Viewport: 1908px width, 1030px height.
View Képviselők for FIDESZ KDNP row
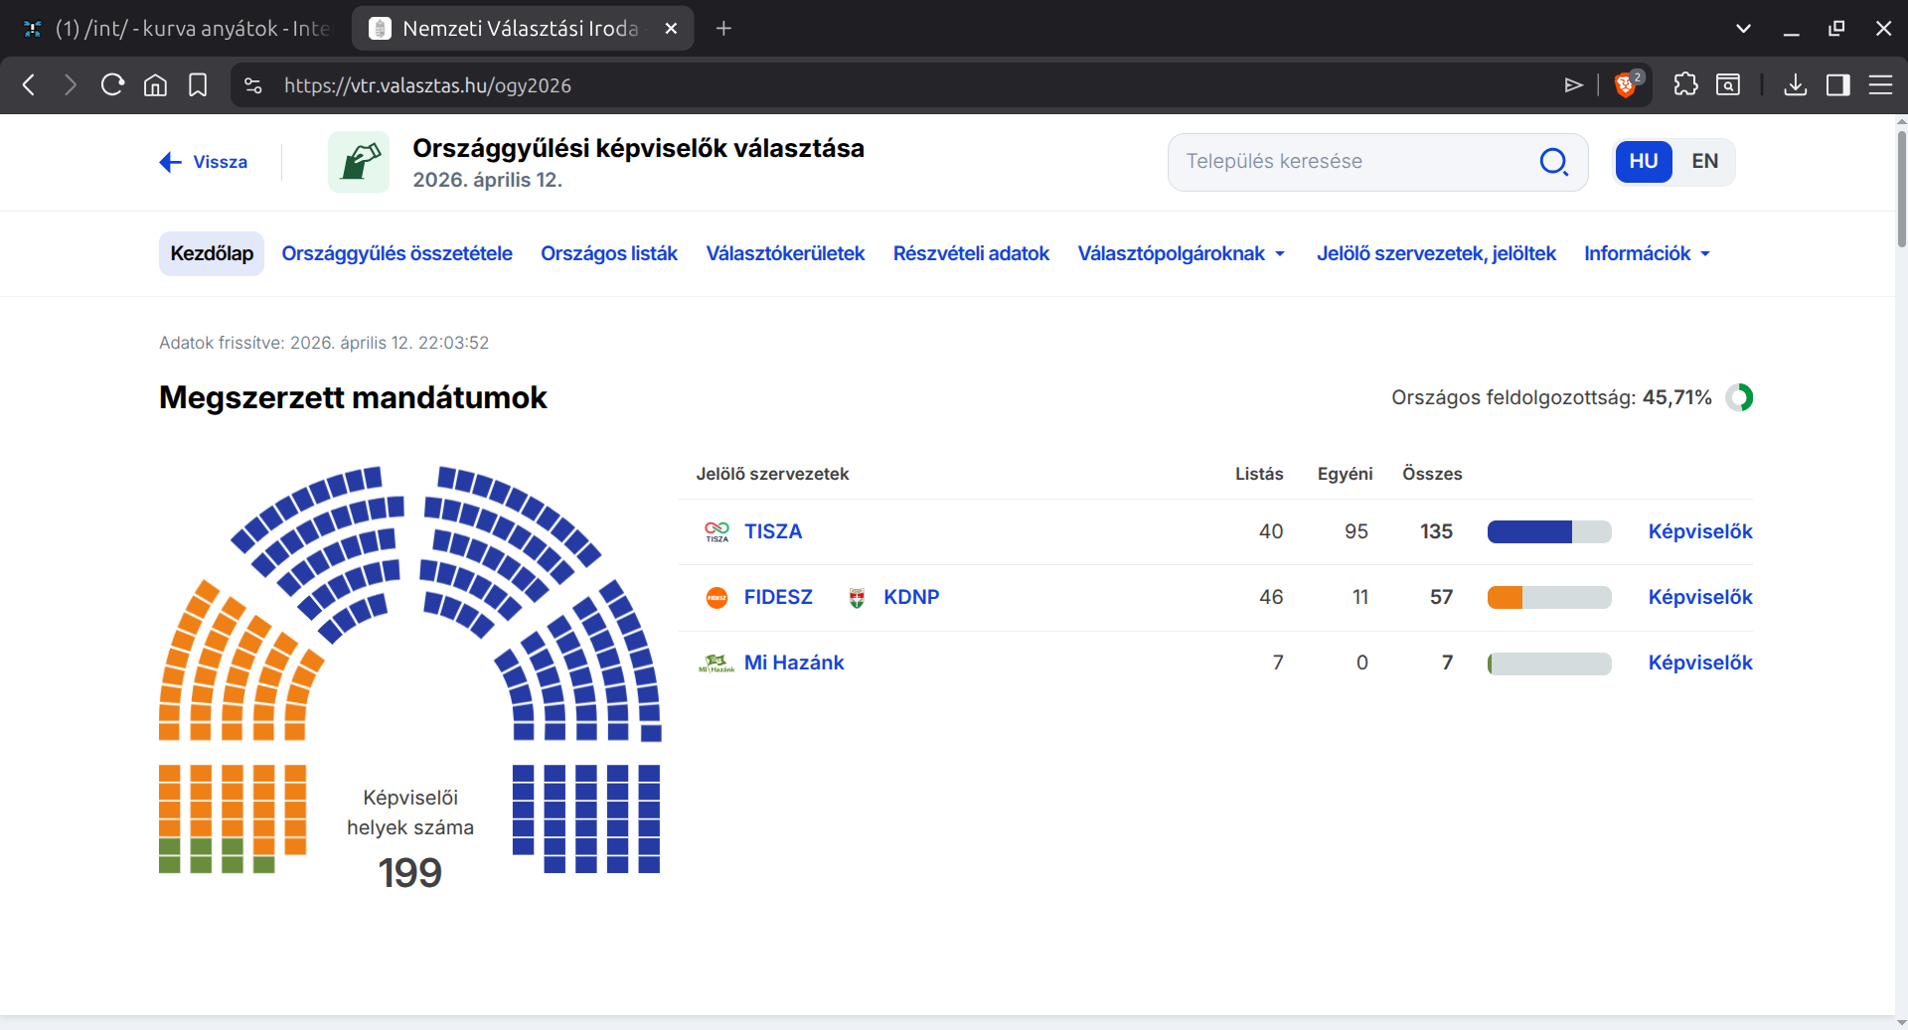point(1700,598)
